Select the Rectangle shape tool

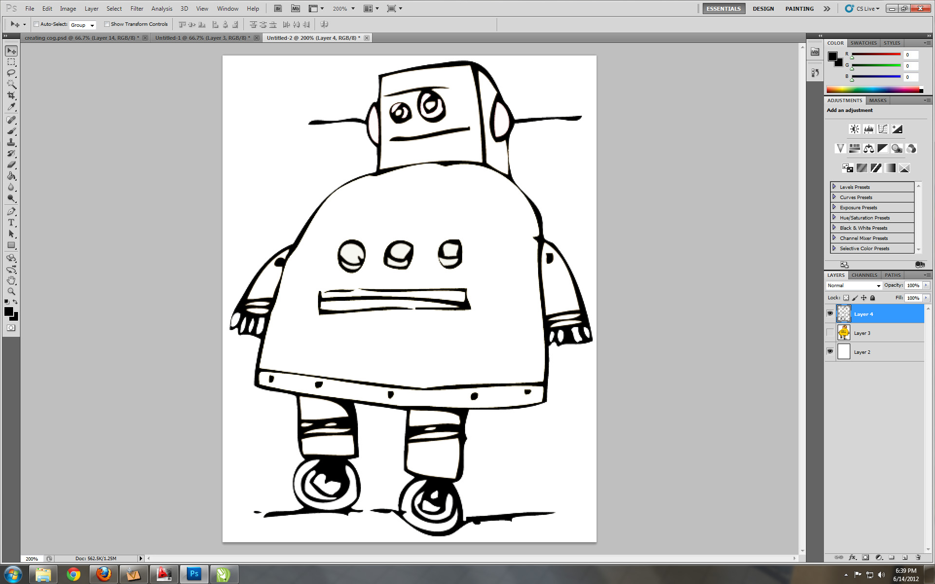coord(11,245)
